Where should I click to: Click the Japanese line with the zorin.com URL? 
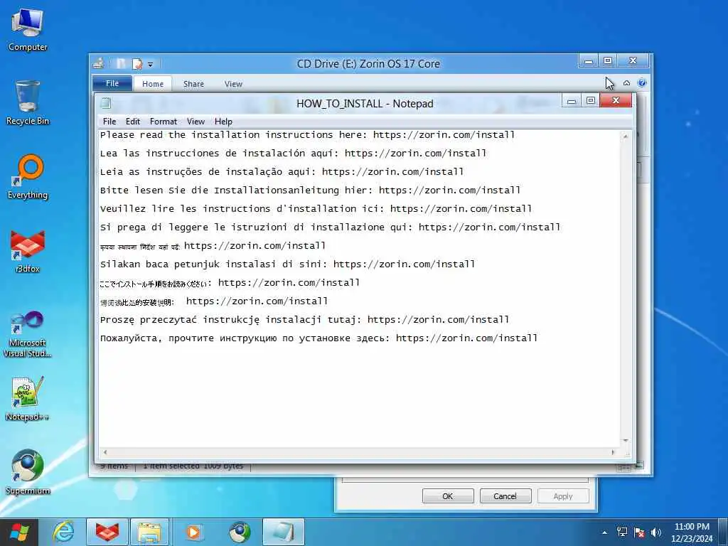tap(230, 283)
